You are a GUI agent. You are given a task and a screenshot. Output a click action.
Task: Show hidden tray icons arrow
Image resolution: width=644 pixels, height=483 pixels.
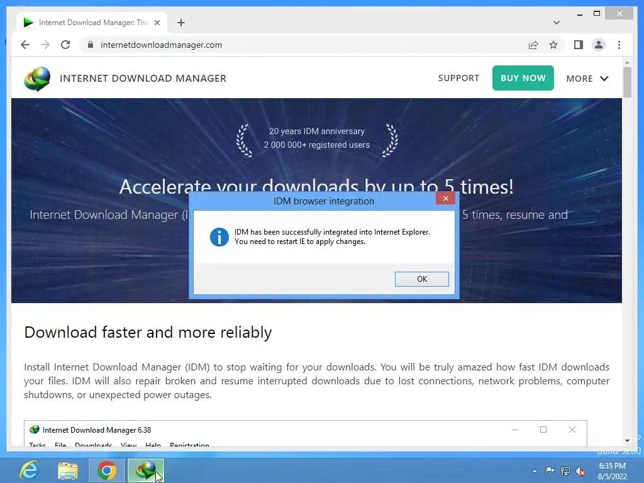tap(535, 471)
